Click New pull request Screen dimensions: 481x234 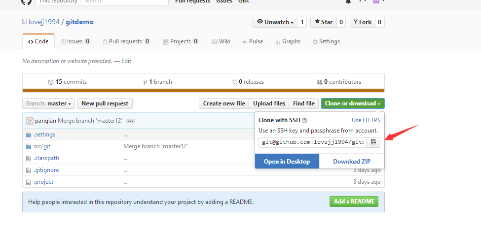pos(105,103)
